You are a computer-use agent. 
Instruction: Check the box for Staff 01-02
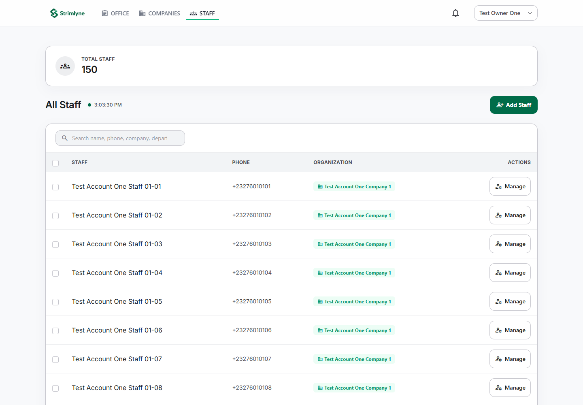pyautogui.click(x=55, y=215)
